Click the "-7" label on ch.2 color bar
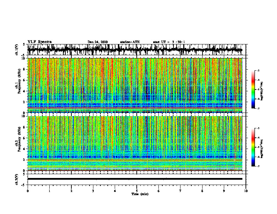The width and height of the screenshot is (277, 214). click(258, 166)
